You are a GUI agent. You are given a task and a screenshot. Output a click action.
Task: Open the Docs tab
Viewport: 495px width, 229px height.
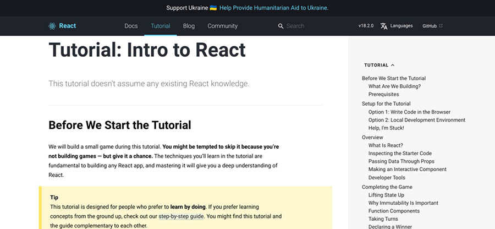click(x=131, y=26)
